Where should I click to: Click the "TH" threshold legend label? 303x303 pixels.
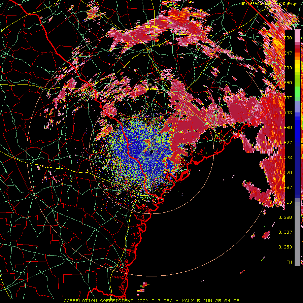pyautogui.click(x=289, y=262)
